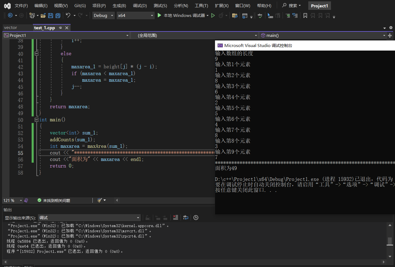Open the 调试(D) menu
Viewport: 395px width, 267px height.
pyautogui.click(x=140, y=6)
